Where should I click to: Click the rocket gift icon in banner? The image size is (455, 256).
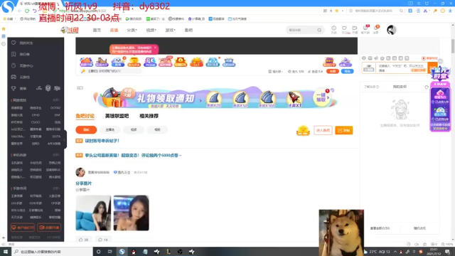(294, 99)
